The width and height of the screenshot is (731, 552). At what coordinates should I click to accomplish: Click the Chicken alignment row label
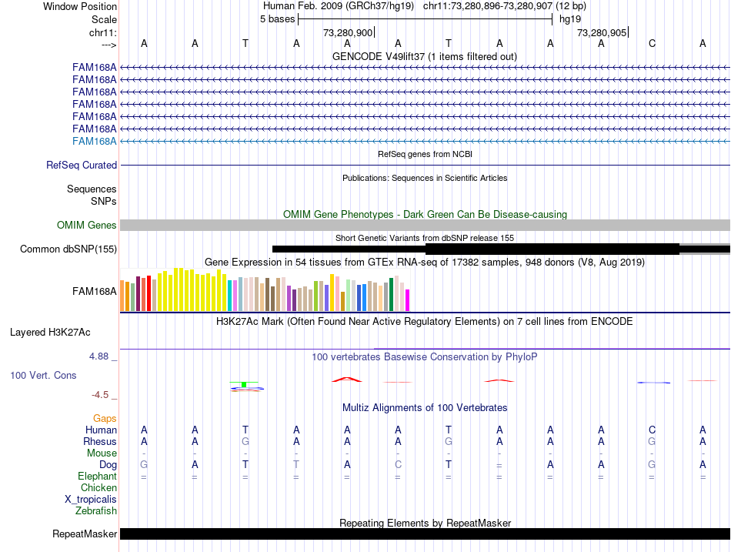pyautogui.click(x=98, y=487)
